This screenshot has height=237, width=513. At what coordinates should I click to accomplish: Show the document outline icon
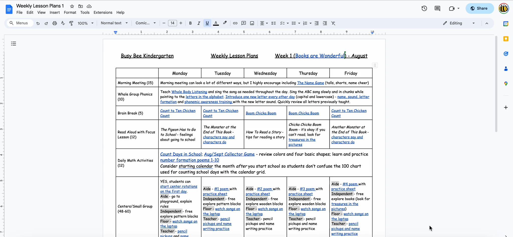[x=14, y=44]
